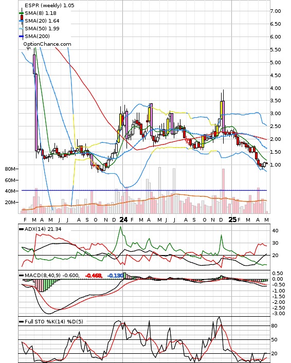Click the 5.00 price axis label

pyautogui.click(x=276, y=63)
